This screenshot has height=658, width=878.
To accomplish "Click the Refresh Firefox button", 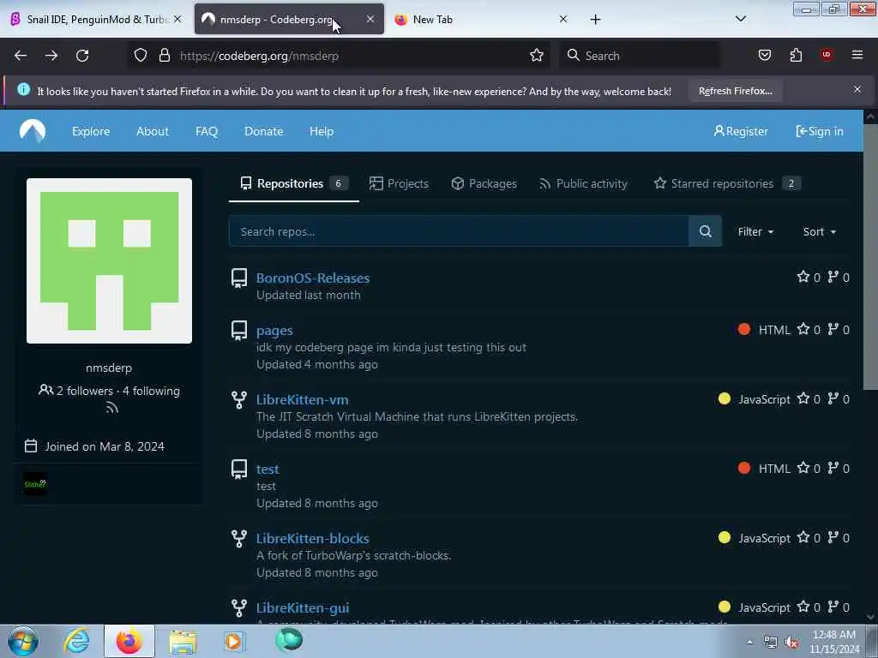I will pos(735,91).
